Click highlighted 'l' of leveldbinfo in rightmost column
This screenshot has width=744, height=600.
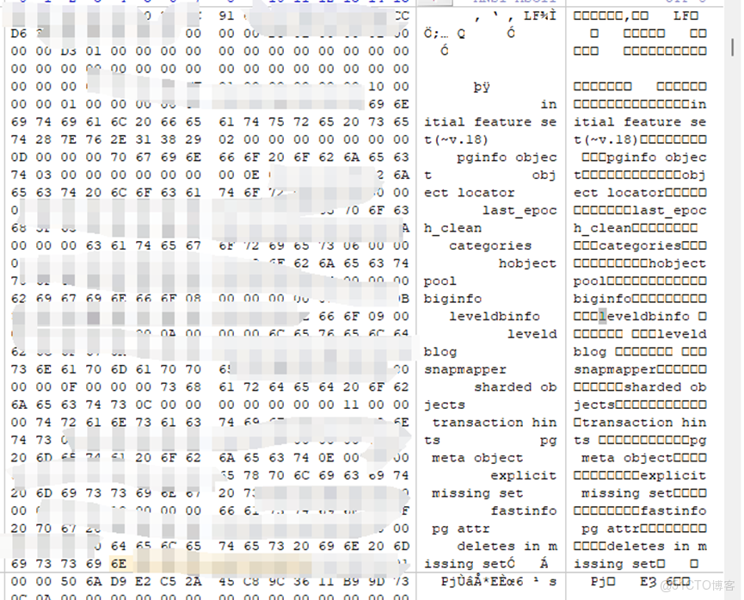603,316
